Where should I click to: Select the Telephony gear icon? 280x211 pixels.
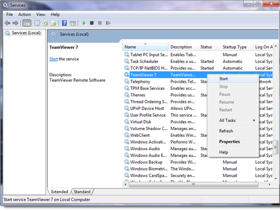tap(126, 81)
